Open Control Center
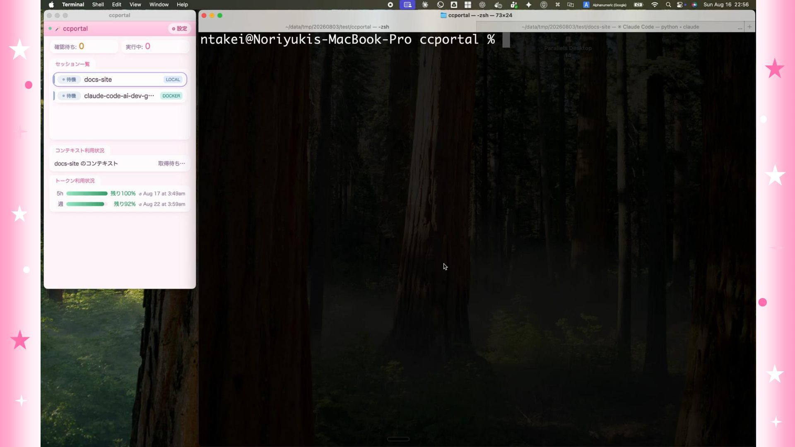 pyautogui.click(x=680, y=5)
